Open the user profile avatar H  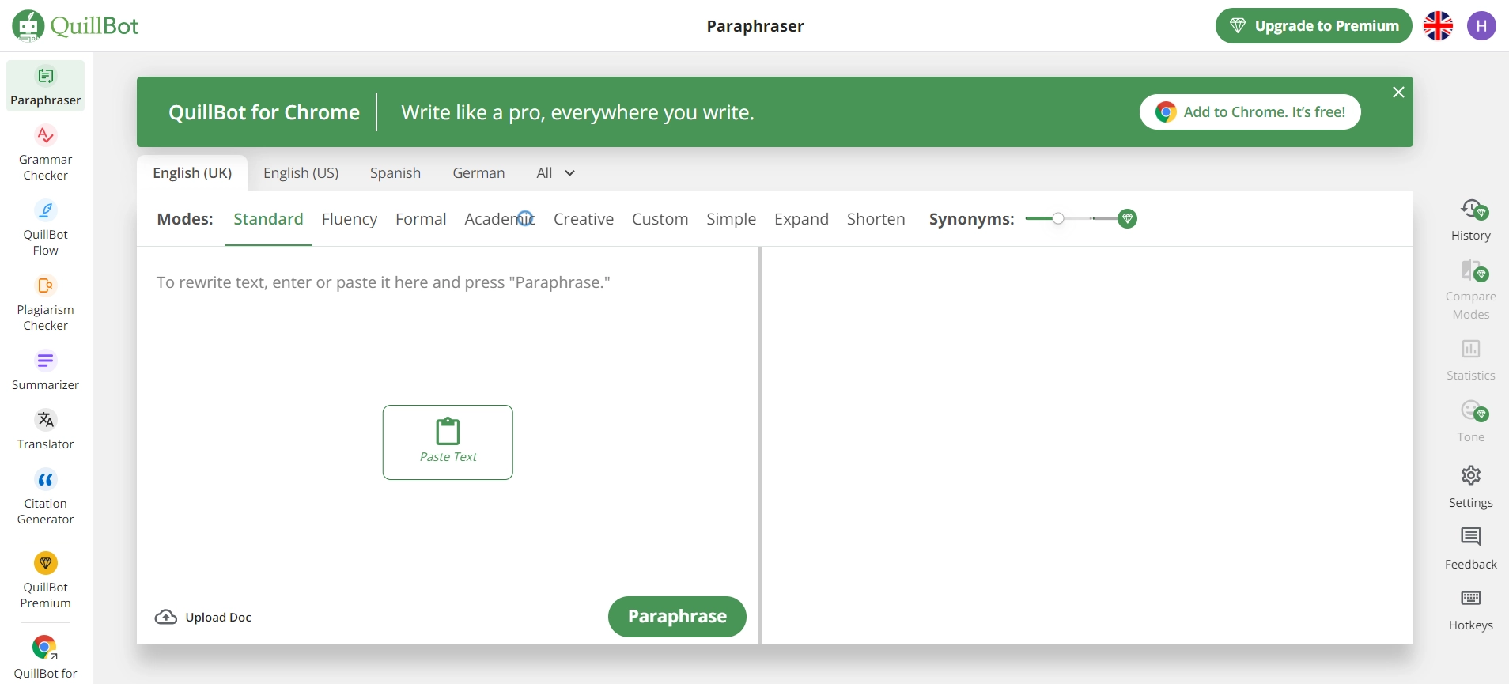(x=1481, y=26)
